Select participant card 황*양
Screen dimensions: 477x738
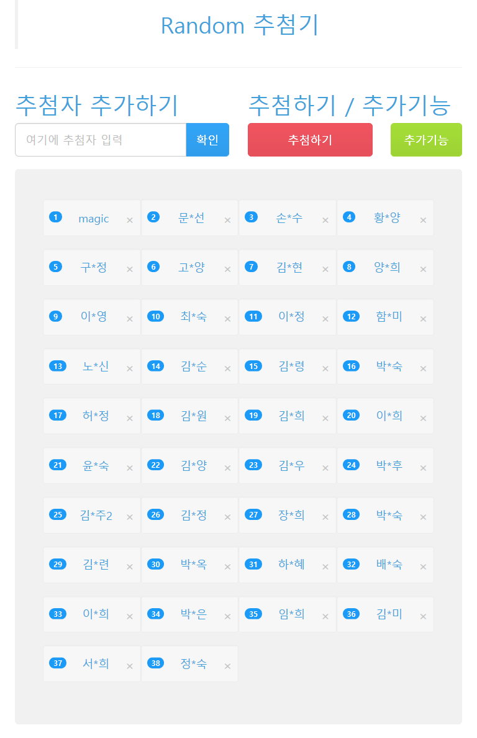pyautogui.click(x=385, y=218)
